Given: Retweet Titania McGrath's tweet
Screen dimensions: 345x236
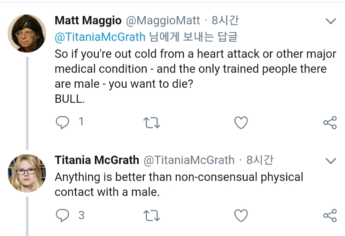Looking at the screenshot, I should (x=152, y=216).
